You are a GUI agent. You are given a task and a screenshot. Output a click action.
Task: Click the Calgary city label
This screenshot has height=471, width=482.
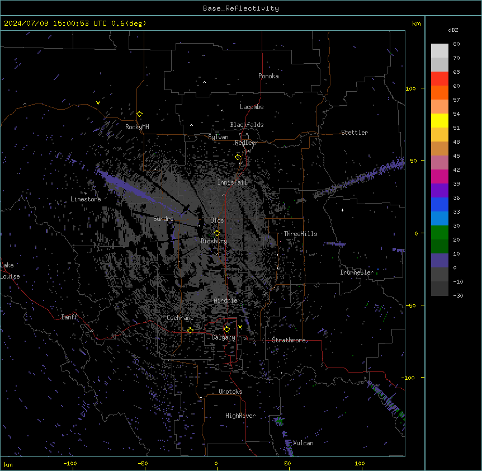(x=224, y=337)
